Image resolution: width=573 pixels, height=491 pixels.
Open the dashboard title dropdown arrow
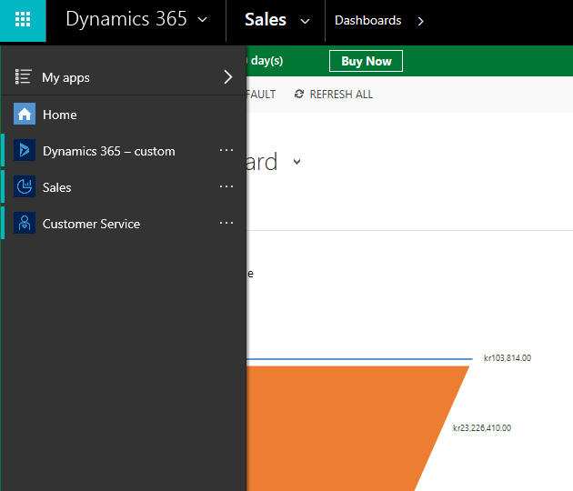tap(297, 163)
